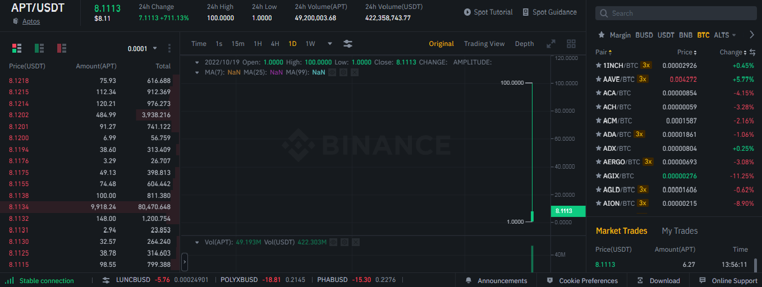Viewport: 762px width, 287px height.
Task: Switch to Depth chart tab
Action: pos(525,44)
